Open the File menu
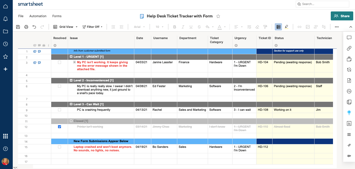Viewport: 355px width, 169px height. (x=21, y=16)
